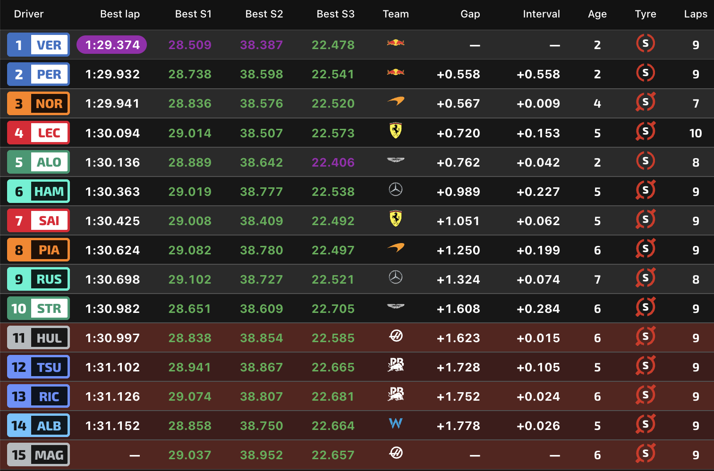This screenshot has height=471, width=714.
Task: Click the Williams logo in Albon's row
Action: pyautogui.click(x=395, y=423)
